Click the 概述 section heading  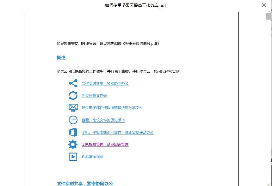point(61,58)
